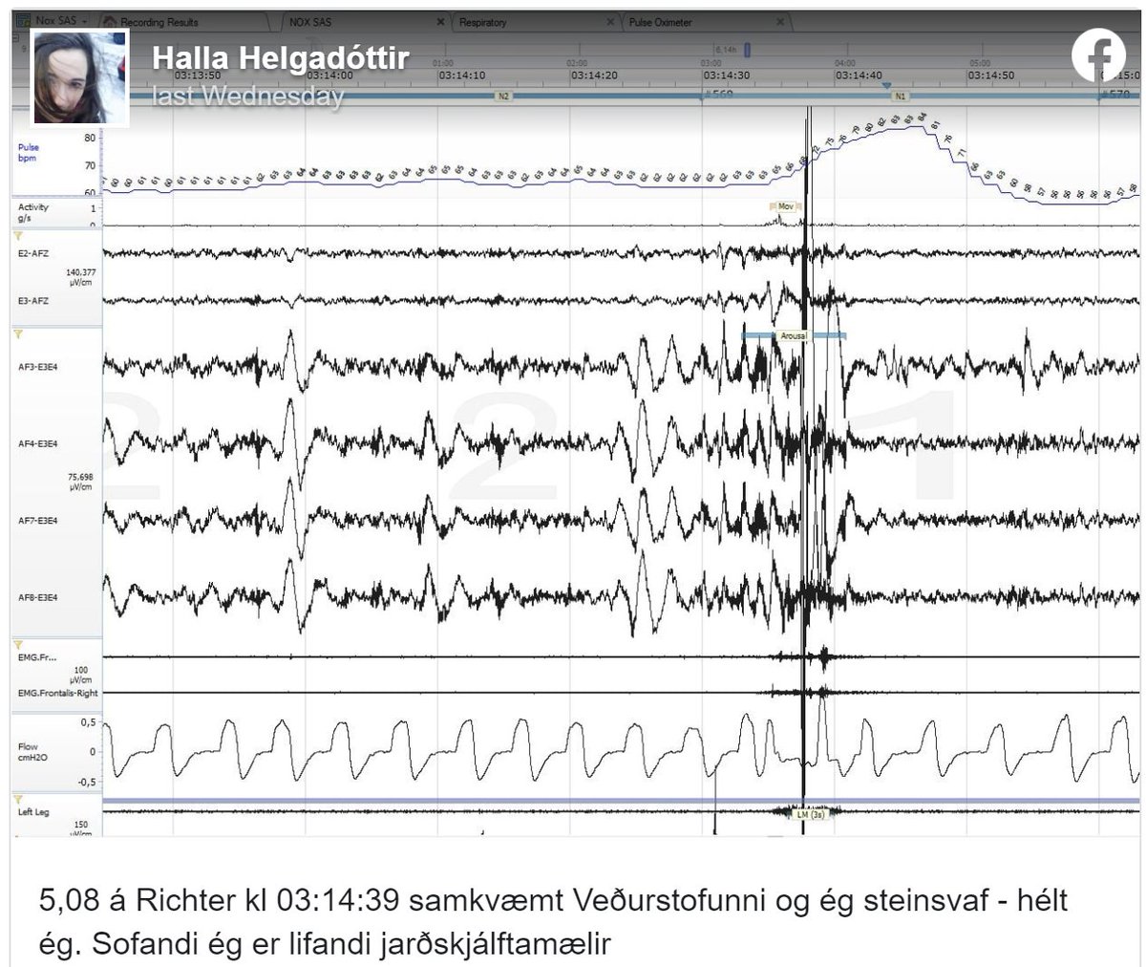Select the Arousal event marker
This screenshot has height=967, width=1146.
(793, 336)
